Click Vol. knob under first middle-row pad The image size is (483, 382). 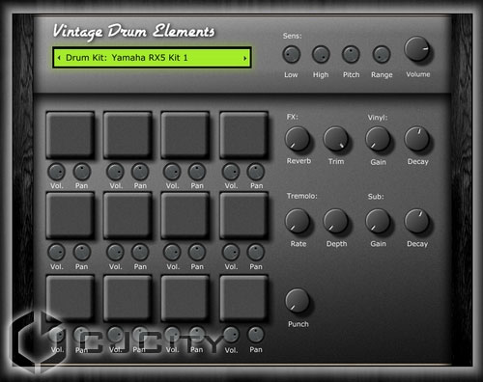56,252
